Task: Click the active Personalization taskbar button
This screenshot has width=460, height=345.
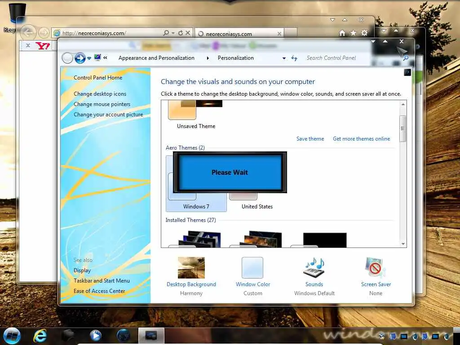Action: 151,336
